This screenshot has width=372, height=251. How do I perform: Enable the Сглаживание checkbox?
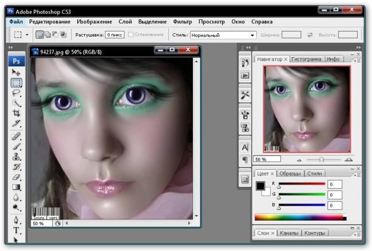pos(132,35)
